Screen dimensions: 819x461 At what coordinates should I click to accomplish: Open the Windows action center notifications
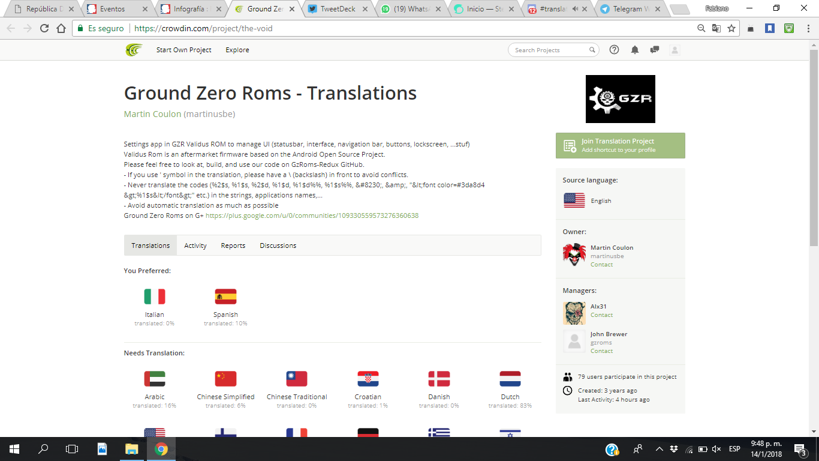[x=799, y=449]
